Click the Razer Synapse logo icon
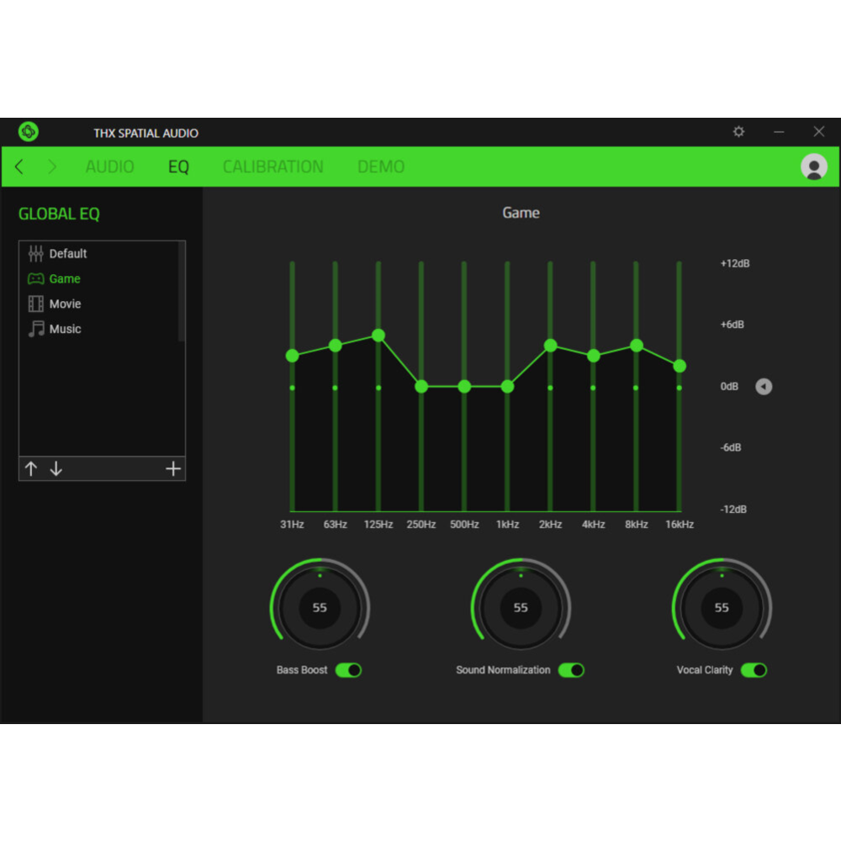 (x=29, y=131)
